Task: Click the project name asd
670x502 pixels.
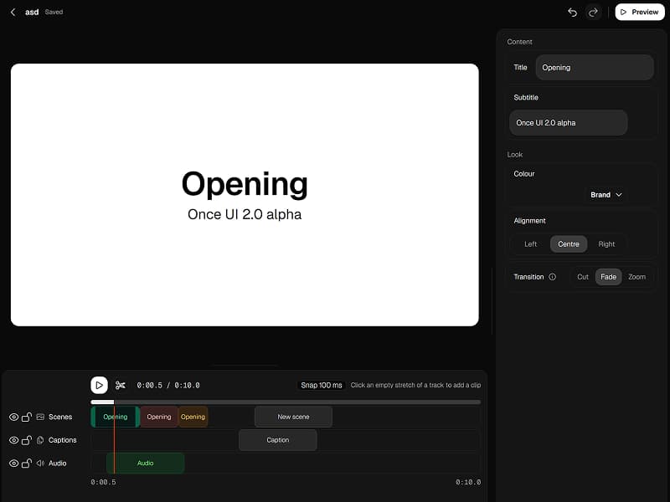Action: click(32, 12)
